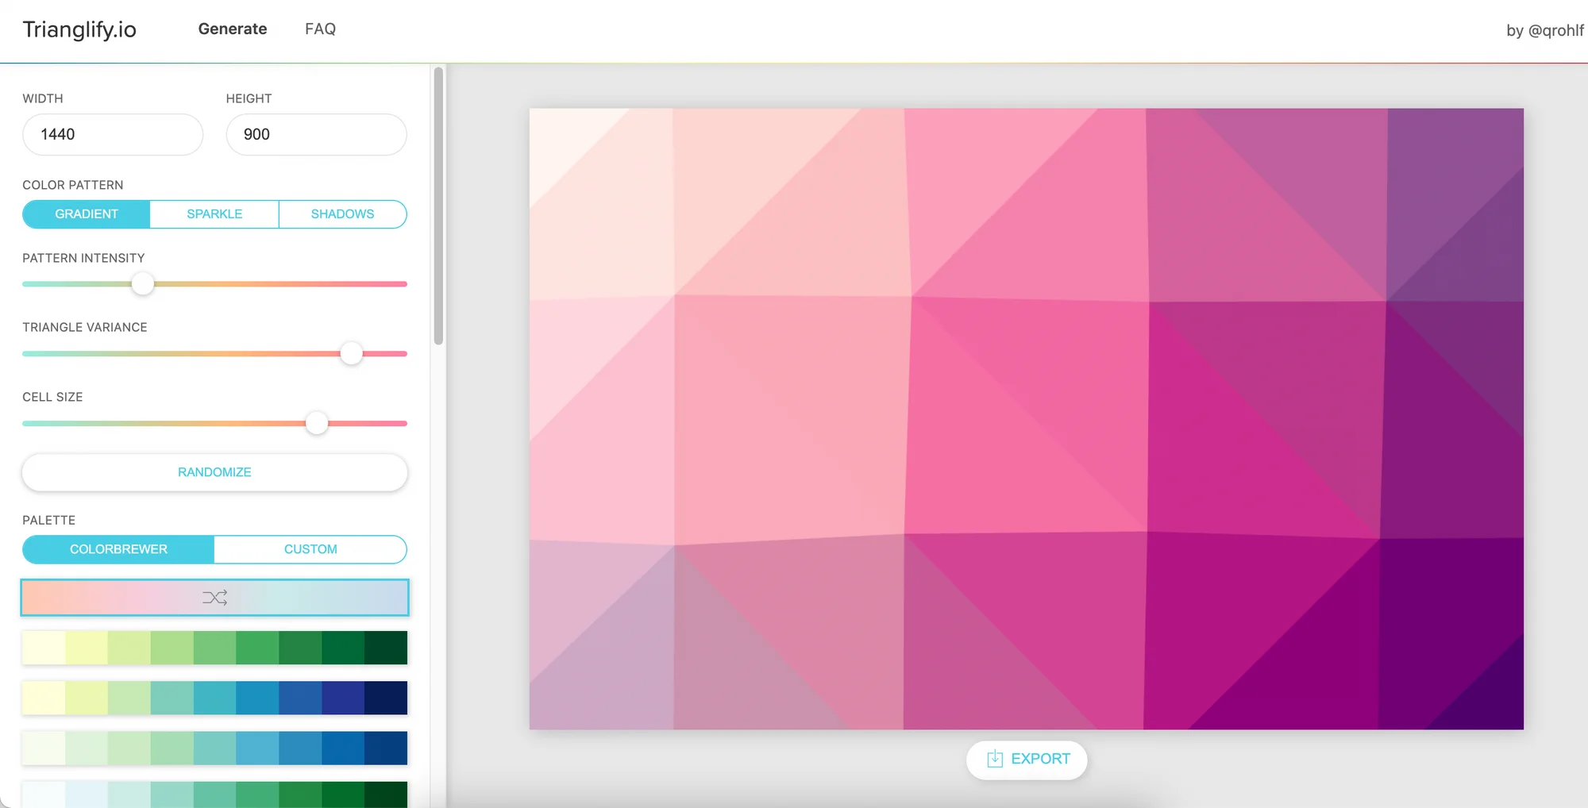Focus the Width input field
This screenshot has height=808, width=1588.
click(113, 135)
